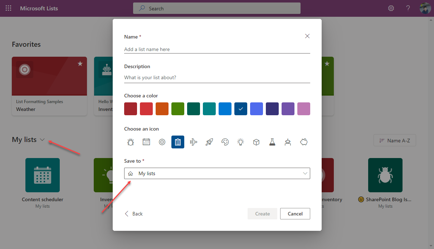The image size is (434, 249).
Task: Select the bug icon for the list
Action: tap(131, 142)
